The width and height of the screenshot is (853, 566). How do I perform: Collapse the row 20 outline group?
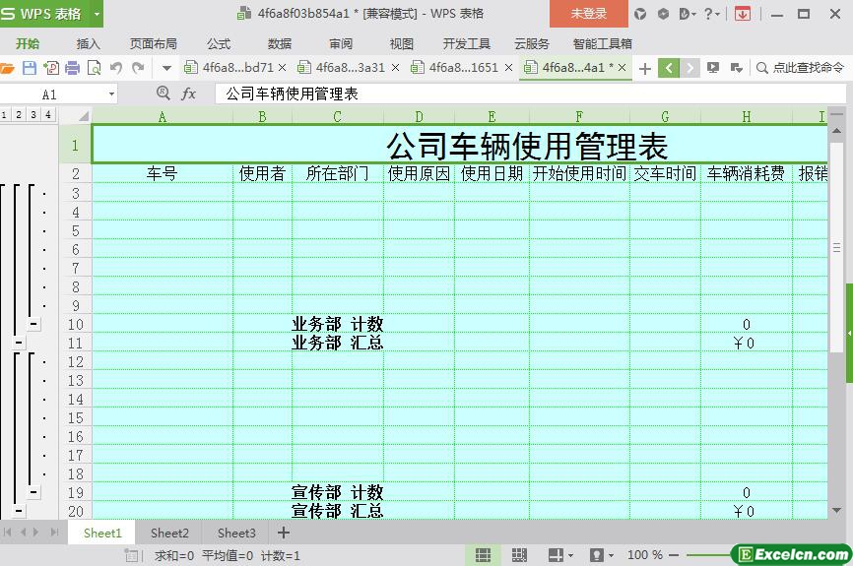coord(19,511)
